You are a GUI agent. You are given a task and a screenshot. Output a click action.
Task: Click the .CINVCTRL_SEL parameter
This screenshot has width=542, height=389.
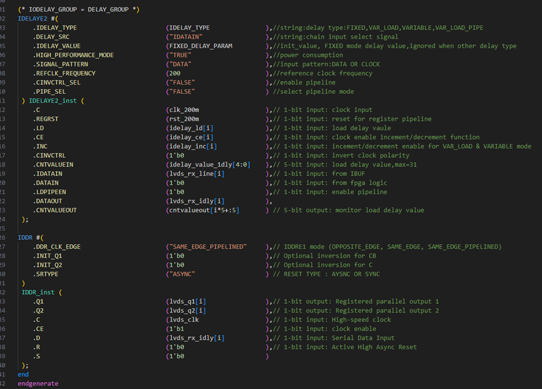(x=56, y=83)
